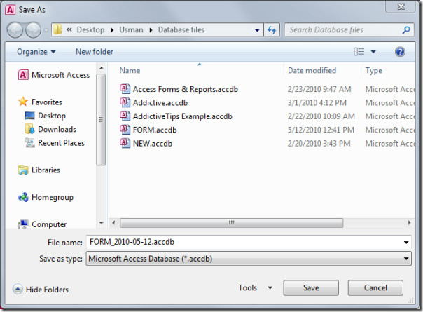Image resolution: width=423 pixels, height=312 pixels.
Task: Select file name Addictive.accdb
Action: pyautogui.click(x=160, y=103)
